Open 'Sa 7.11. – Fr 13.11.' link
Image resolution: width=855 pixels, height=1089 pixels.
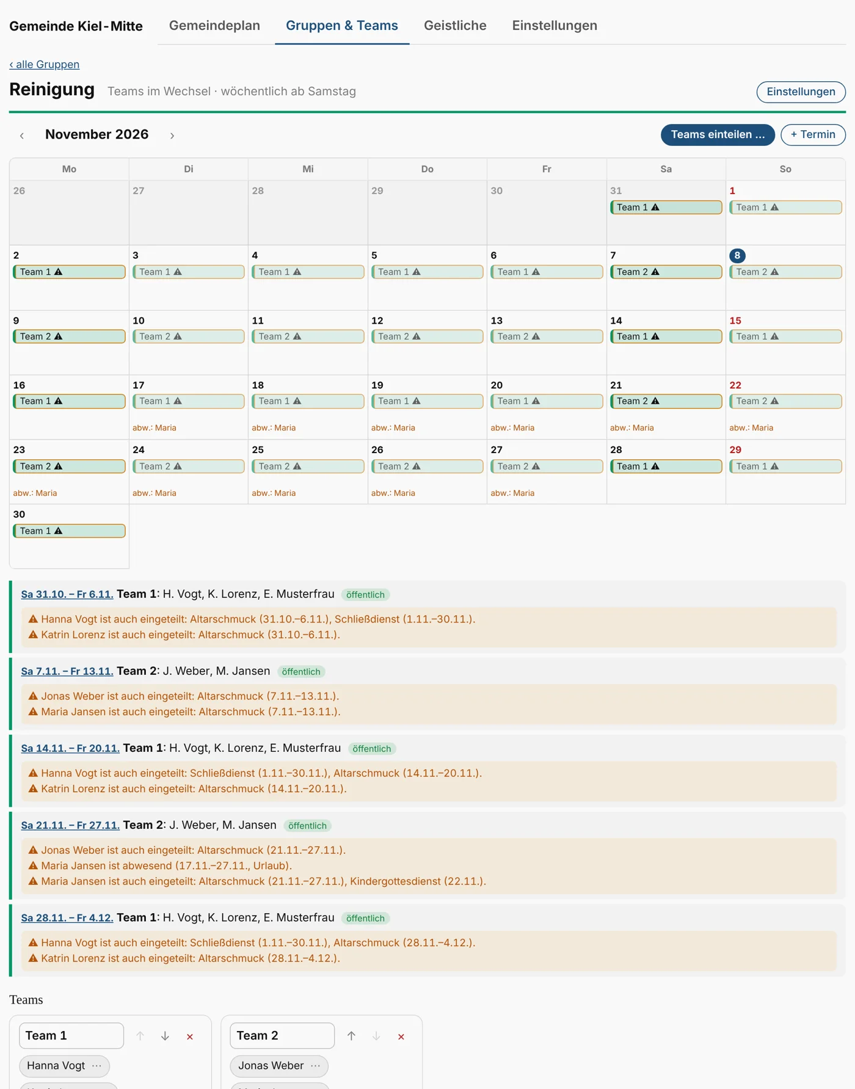[67, 672]
